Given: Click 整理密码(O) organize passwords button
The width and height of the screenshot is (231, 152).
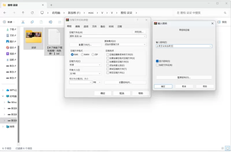Looking at the screenshot, I should [184, 77].
